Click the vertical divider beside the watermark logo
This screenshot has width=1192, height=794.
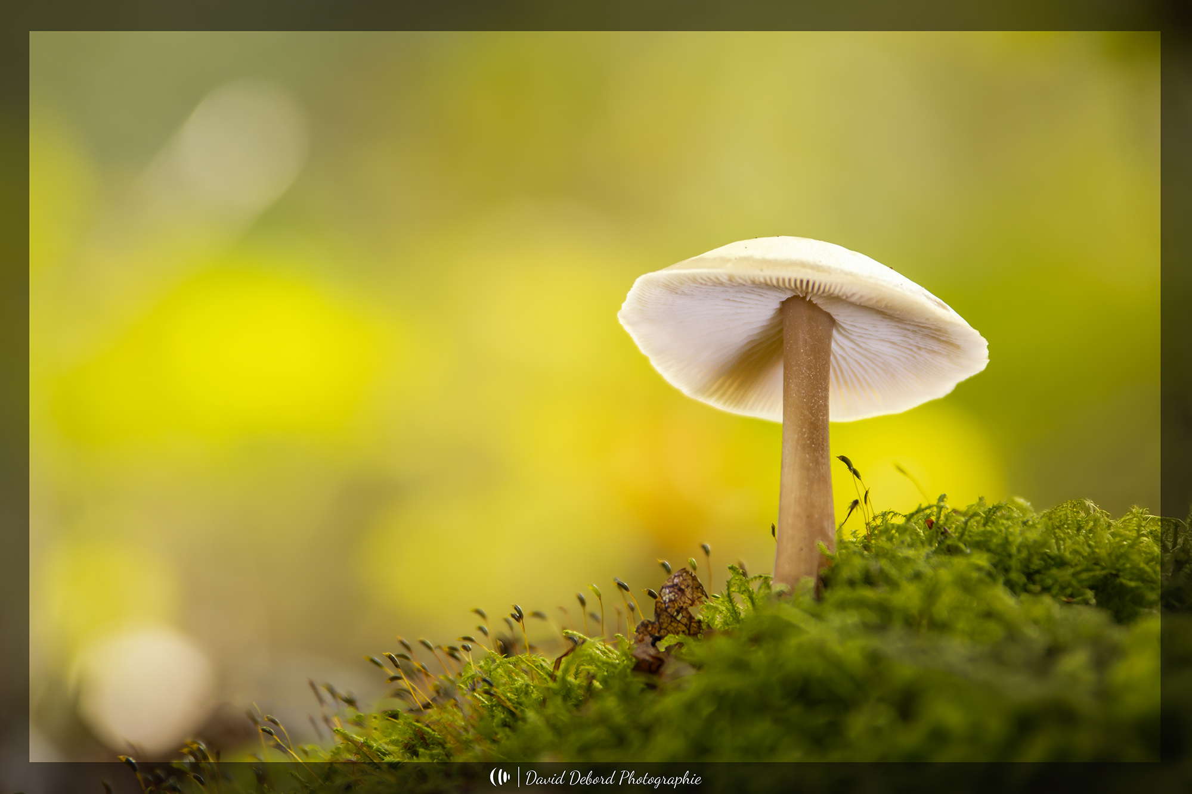(x=518, y=777)
